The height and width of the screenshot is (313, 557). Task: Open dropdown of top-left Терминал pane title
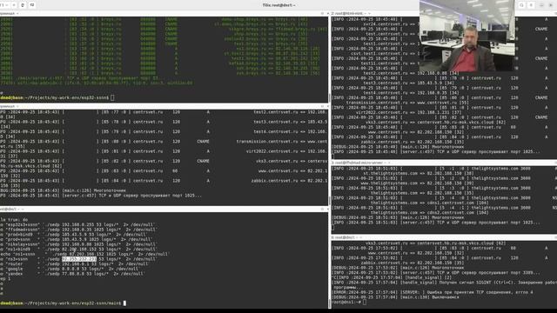(17, 14)
